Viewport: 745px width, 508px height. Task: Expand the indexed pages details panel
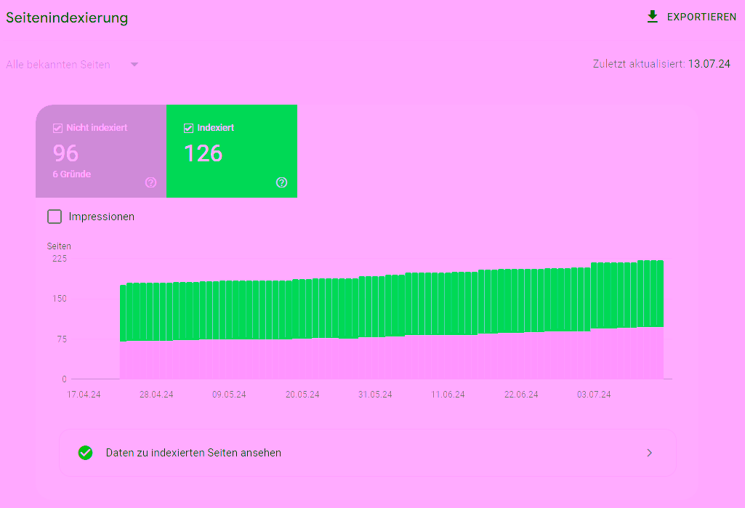(367, 452)
